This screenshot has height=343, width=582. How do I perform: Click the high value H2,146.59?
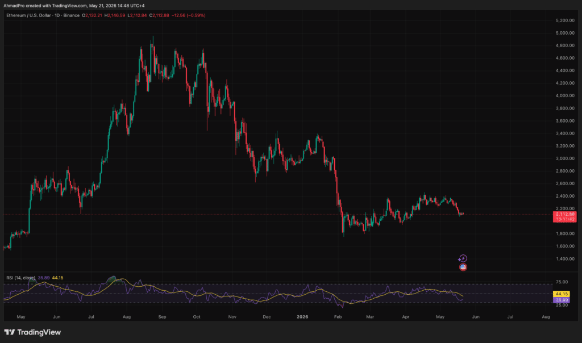pos(115,15)
